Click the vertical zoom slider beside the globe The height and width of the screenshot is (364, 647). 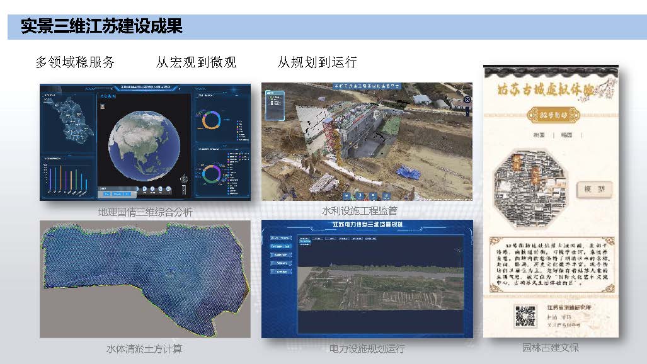click(183, 189)
